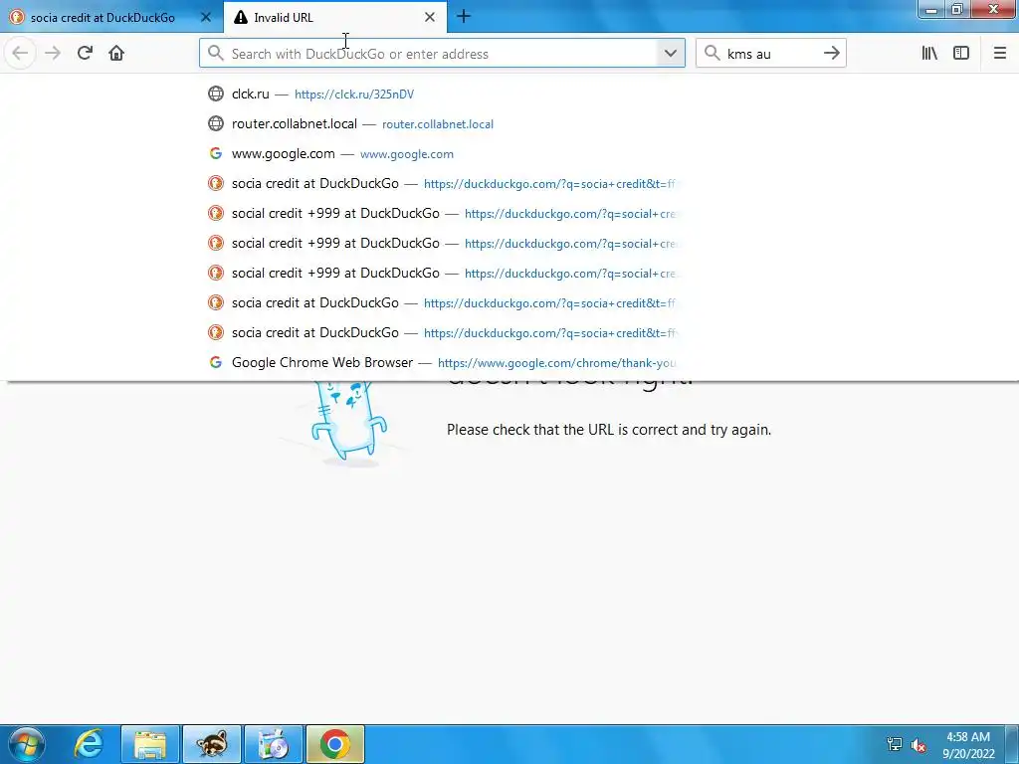Click the muted volume tray icon

coord(918,744)
